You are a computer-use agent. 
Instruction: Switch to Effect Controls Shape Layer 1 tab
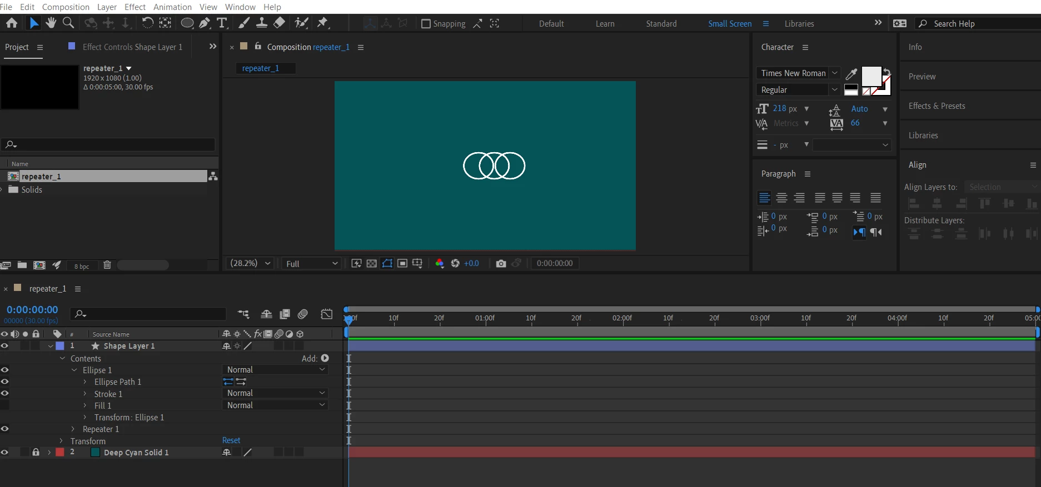[x=132, y=47]
